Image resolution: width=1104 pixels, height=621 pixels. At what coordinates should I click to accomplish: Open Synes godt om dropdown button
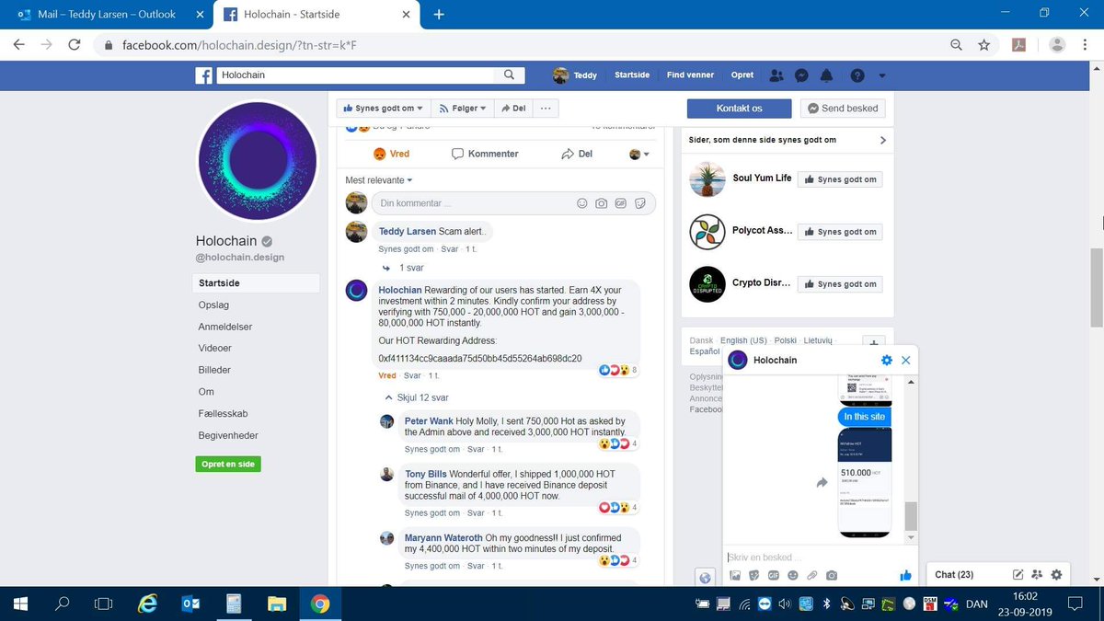383,108
